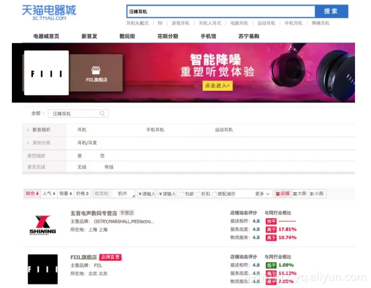Screen dimensions: 371x288
Task: Click the 手机耳机 suggested keyword under search
Action: click(x=294, y=23)
